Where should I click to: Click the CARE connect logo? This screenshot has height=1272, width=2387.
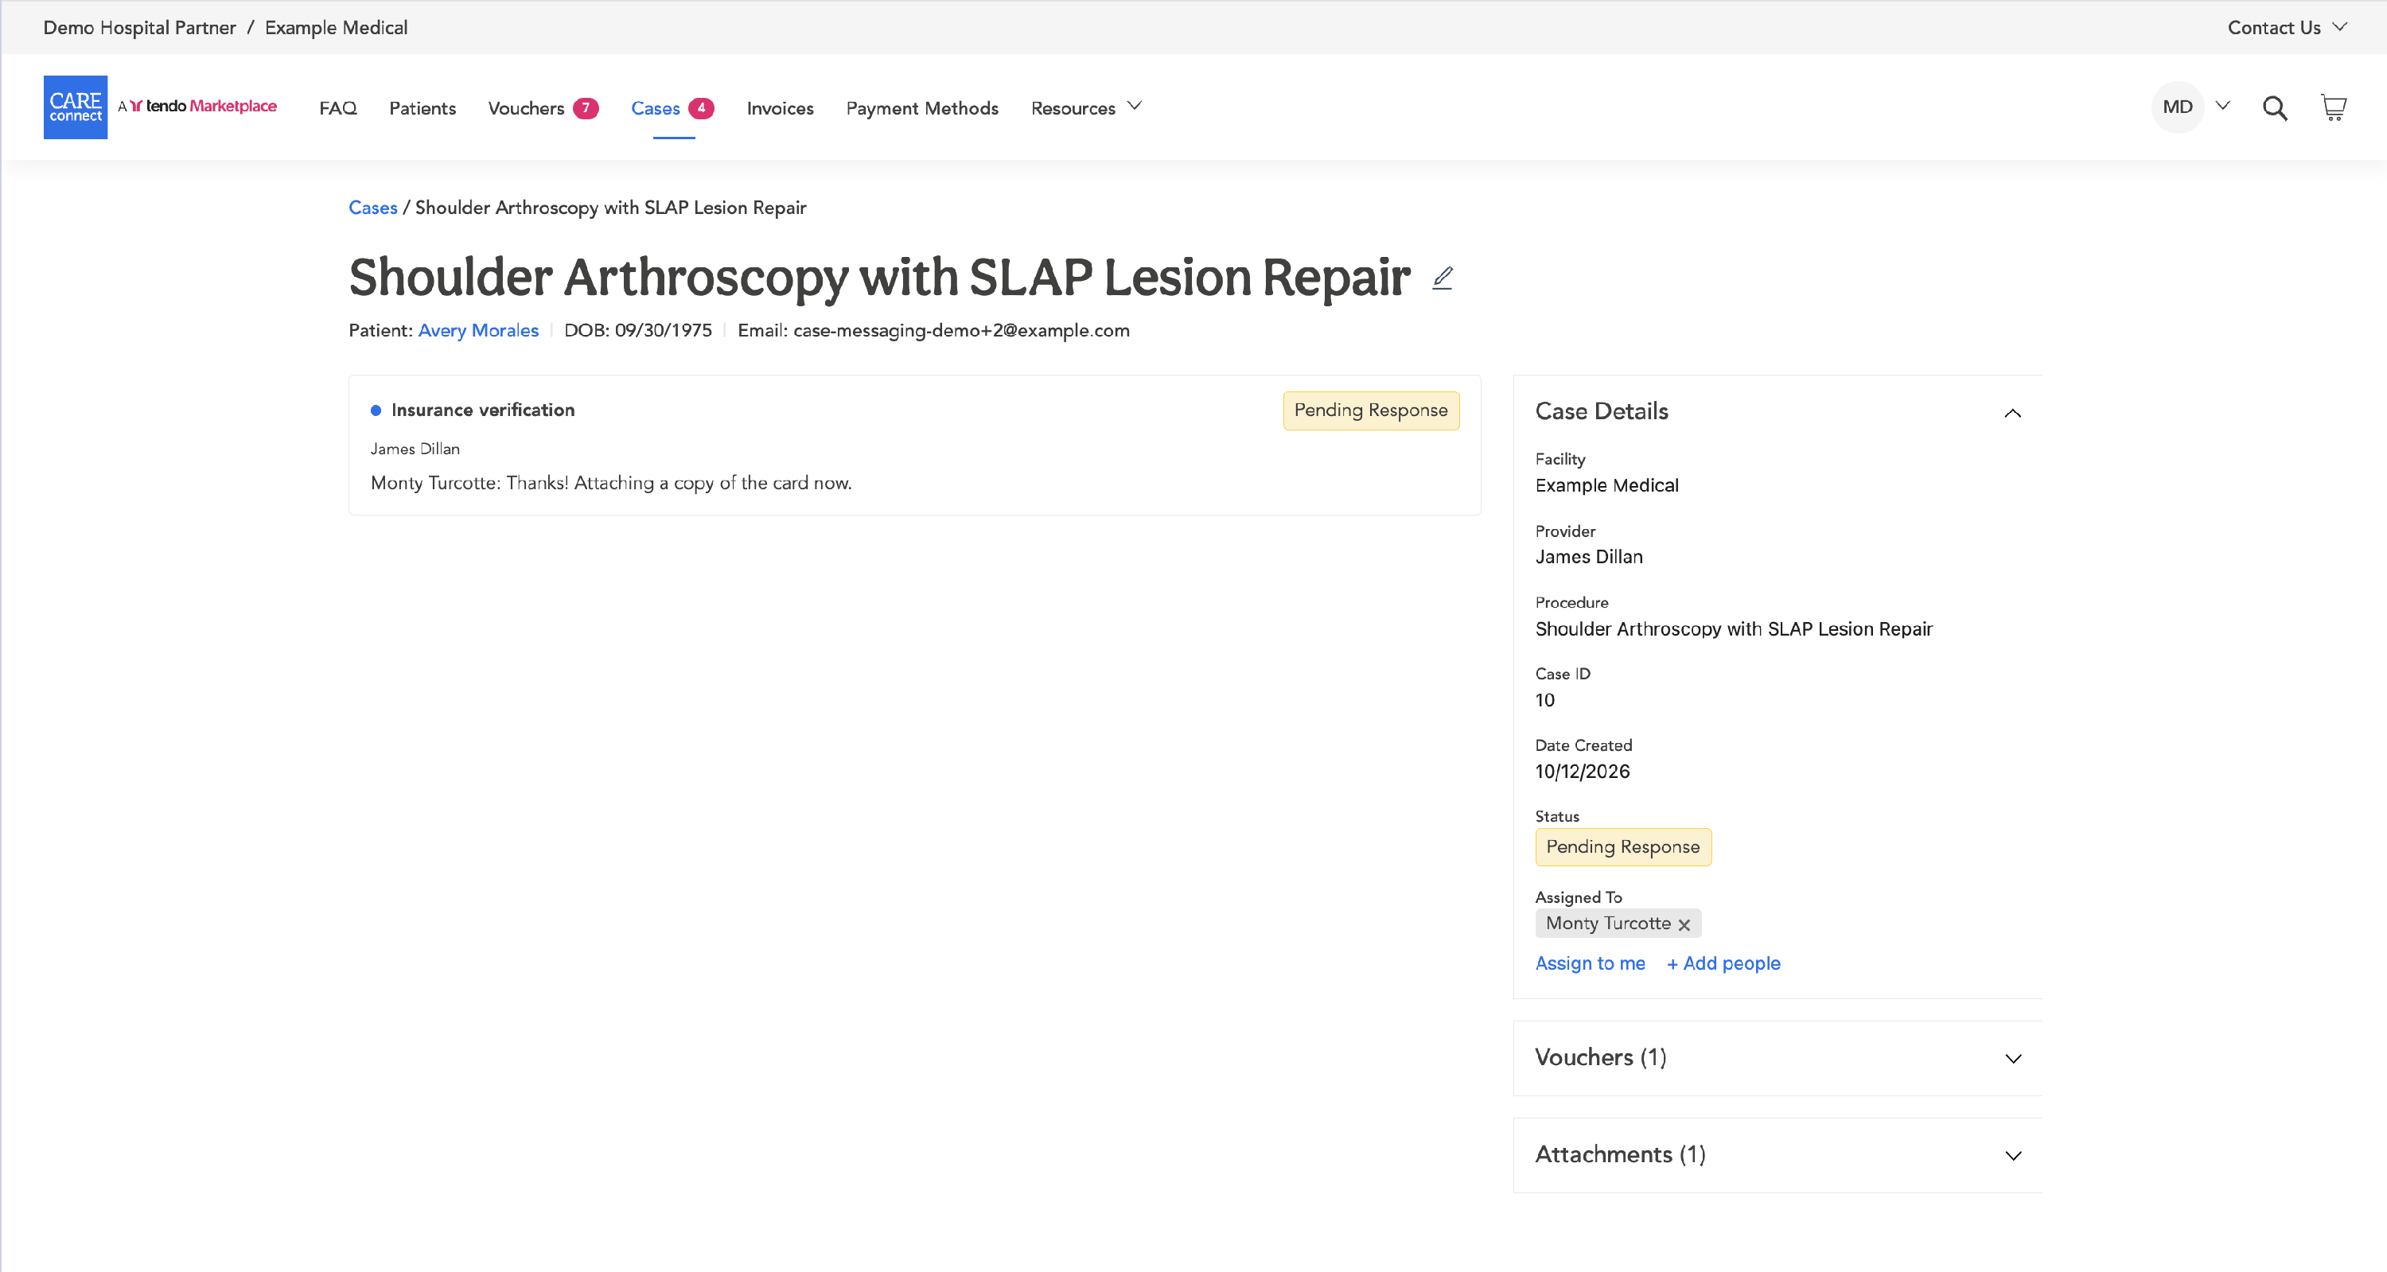click(75, 107)
